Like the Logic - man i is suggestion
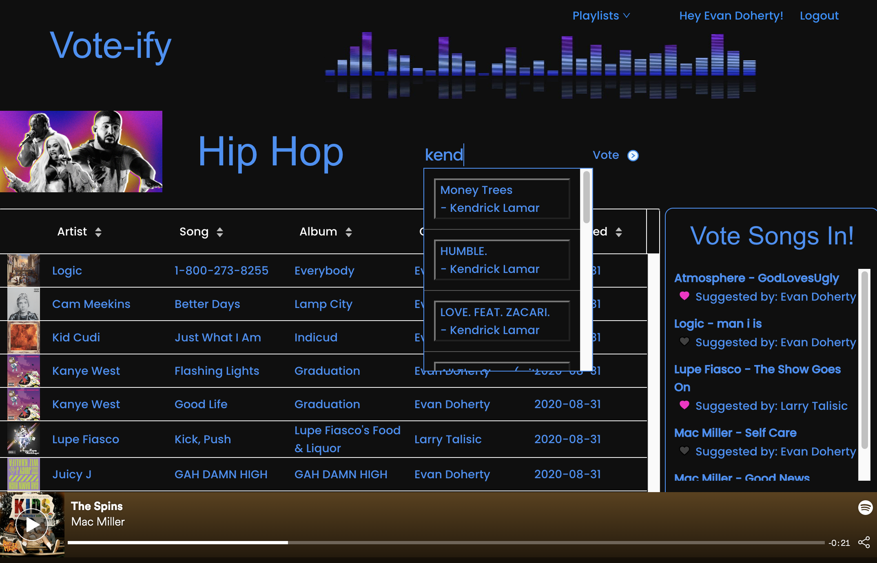The image size is (877, 563). pyautogui.click(x=684, y=341)
